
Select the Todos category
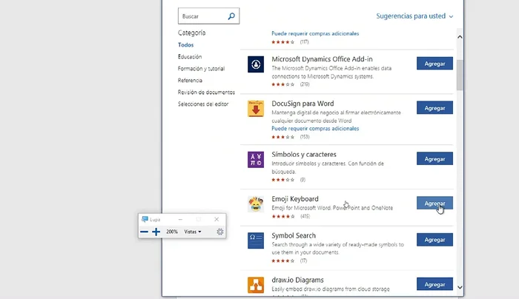click(185, 45)
